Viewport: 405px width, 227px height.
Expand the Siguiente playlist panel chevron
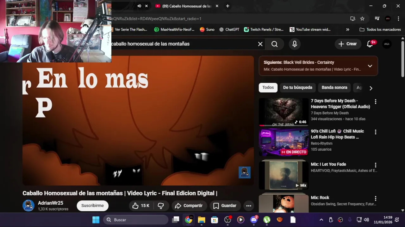370,66
